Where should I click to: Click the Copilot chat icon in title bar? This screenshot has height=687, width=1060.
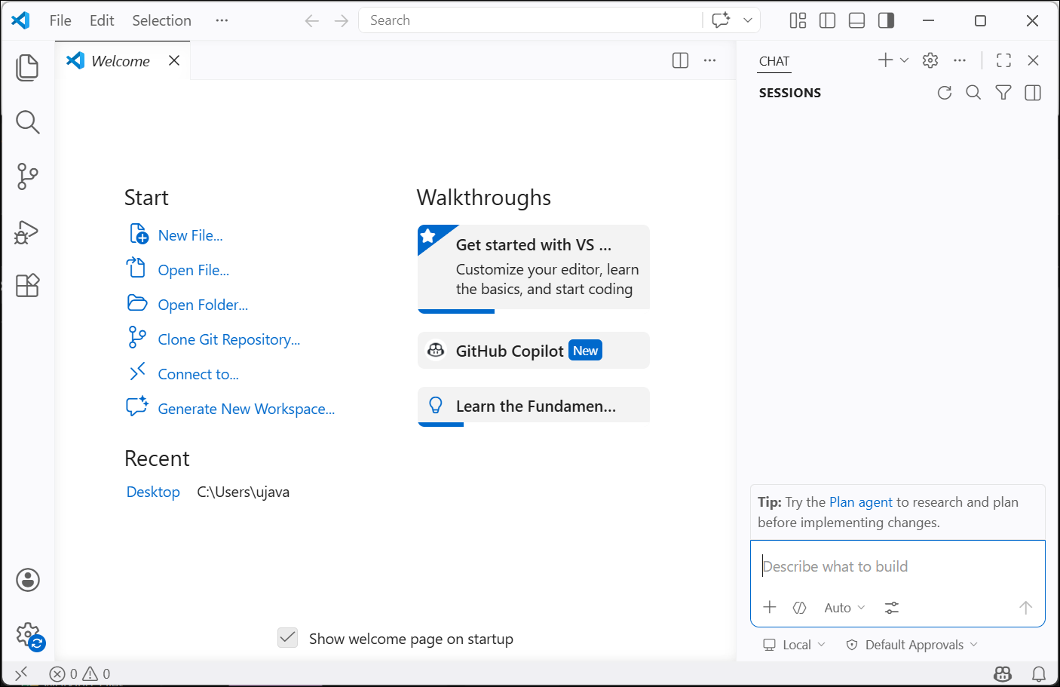(721, 20)
